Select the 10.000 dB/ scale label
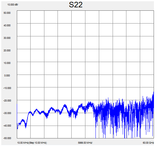The image size is (157, 147). 13,5
